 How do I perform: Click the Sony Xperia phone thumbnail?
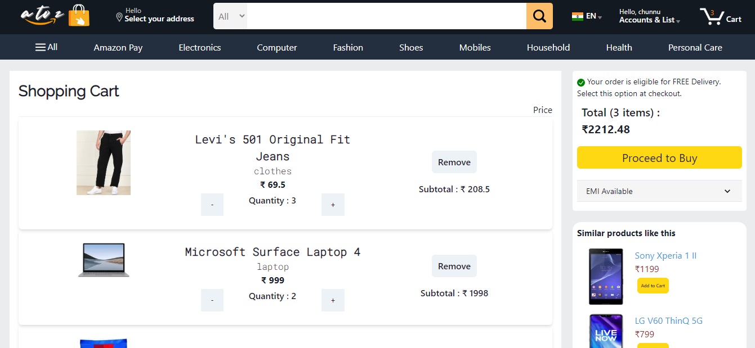click(606, 277)
